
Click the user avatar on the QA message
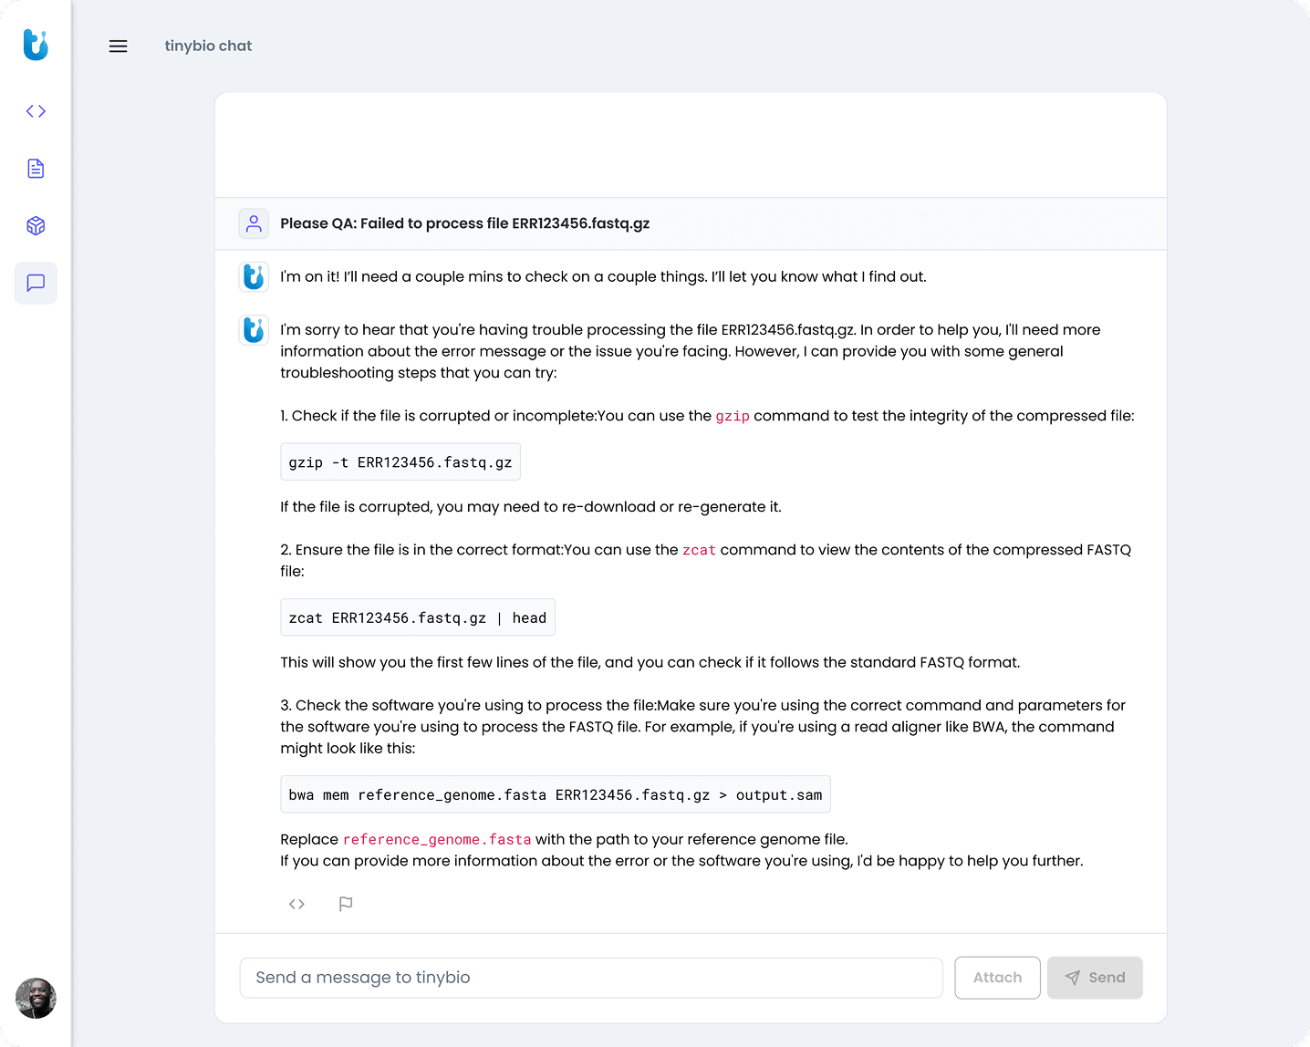coord(254,223)
